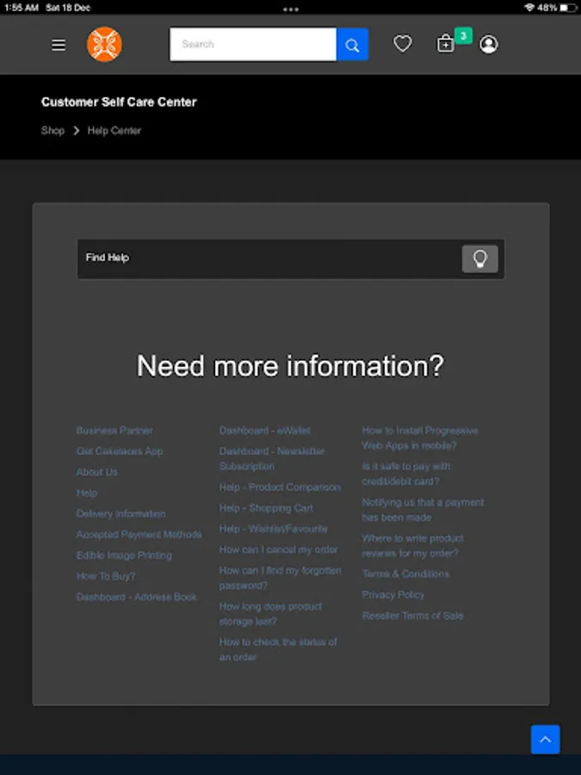
Task: Tap the battery status indicator
Action: tap(568, 8)
